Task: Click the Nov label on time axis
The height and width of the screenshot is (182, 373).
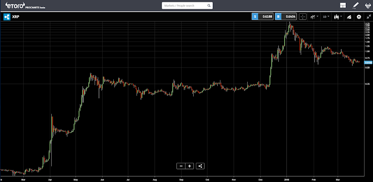Action: tap(234, 180)
